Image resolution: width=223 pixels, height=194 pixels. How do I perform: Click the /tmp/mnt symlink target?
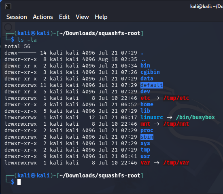pyautogui.click(x=176, y=124)
